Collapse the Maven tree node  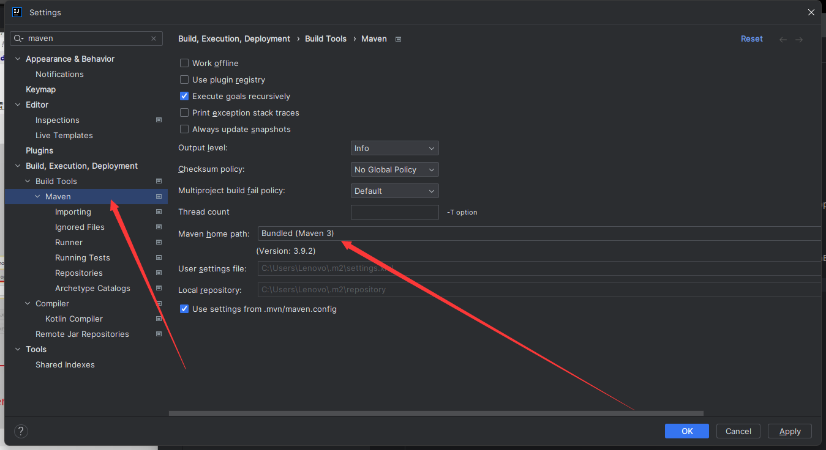point(37,196)
